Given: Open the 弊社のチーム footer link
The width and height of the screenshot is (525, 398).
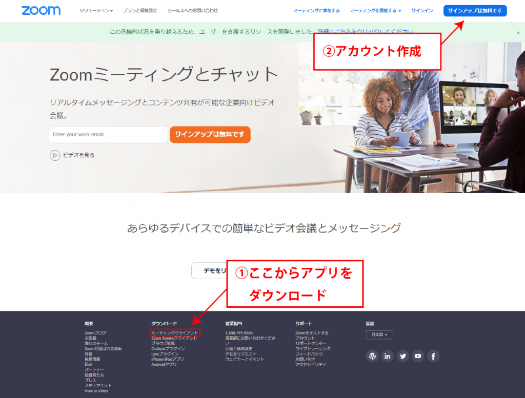Looking at the screenshot, I should (96, 344).
